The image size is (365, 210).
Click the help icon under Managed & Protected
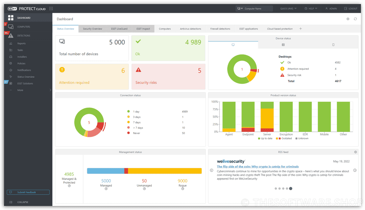tap(69, 186)
